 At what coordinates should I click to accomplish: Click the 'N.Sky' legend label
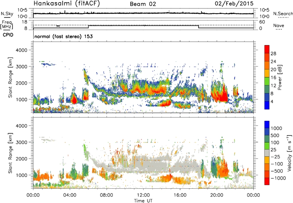click(7, 14)
